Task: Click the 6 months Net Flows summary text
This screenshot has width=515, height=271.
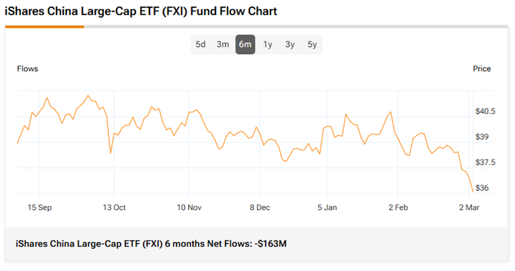Action: [x=151, y=243]
